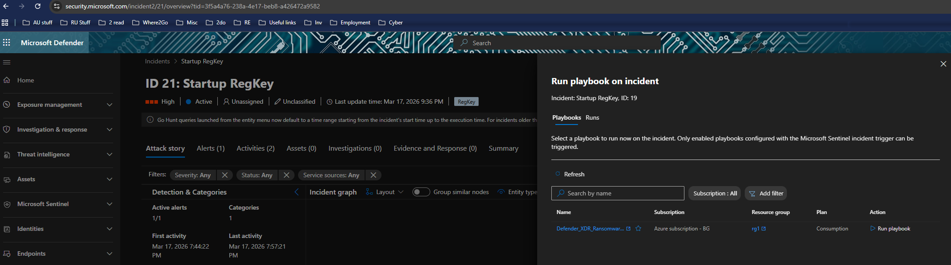Viewport: 951px width, 265px height.
Task: Collapse the left navigation hamburger menu
Action: click(7, 62)
